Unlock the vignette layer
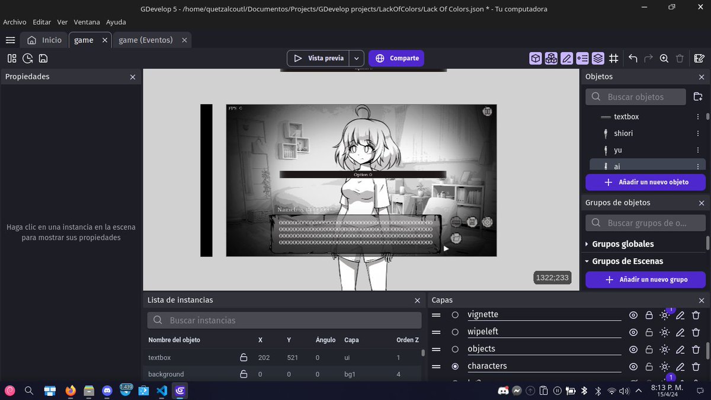Screen dimensions: 711x400 pos(649,315)
